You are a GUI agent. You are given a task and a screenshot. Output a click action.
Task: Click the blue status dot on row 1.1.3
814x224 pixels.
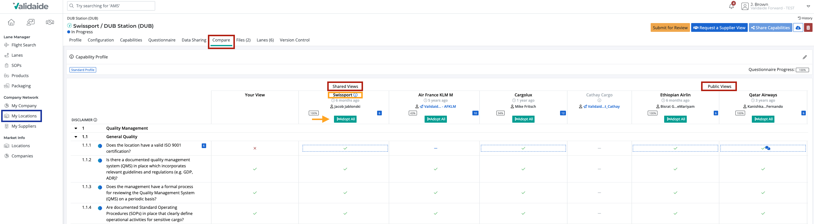tap(100, 187)
